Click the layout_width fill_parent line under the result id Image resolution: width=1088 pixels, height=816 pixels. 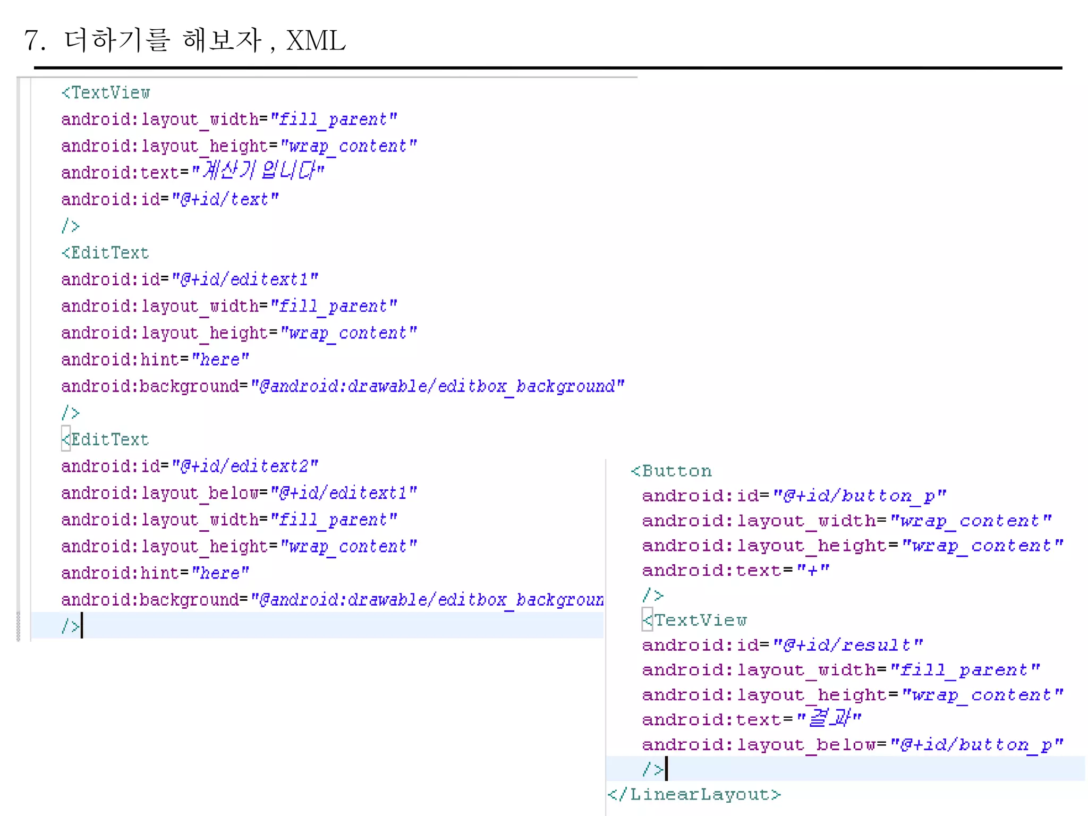click(x=841, y=670)
